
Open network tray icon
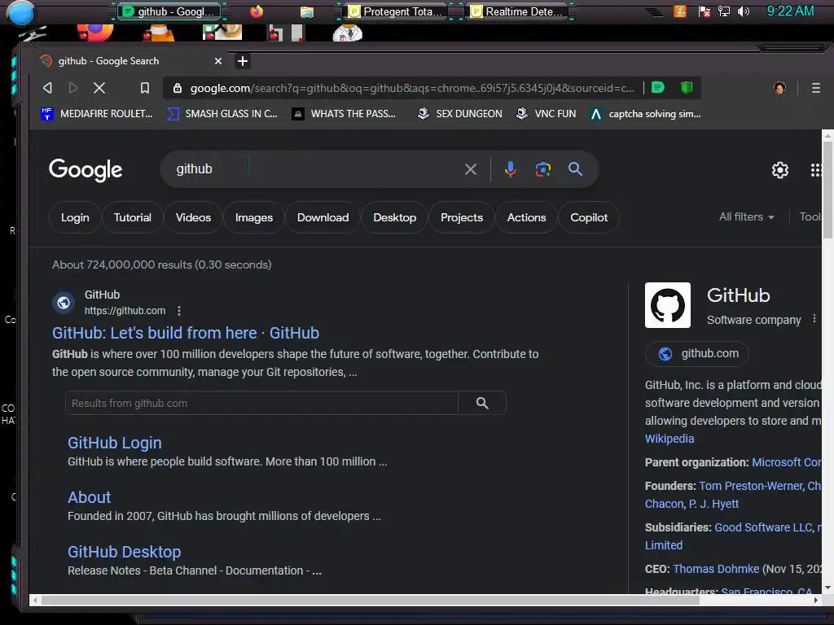pos(724,11)
